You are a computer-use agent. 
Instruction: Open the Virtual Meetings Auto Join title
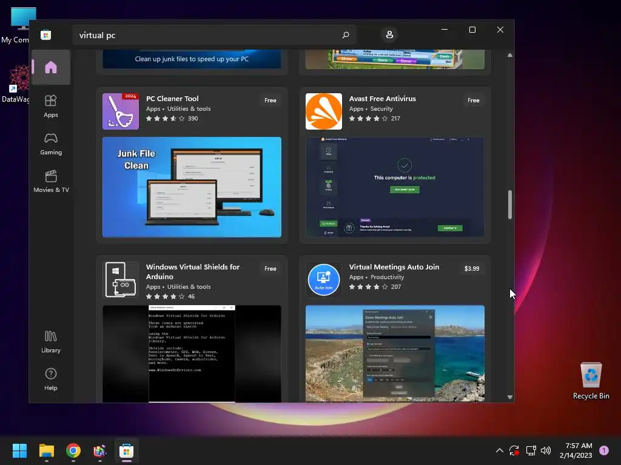pos(394,267)
